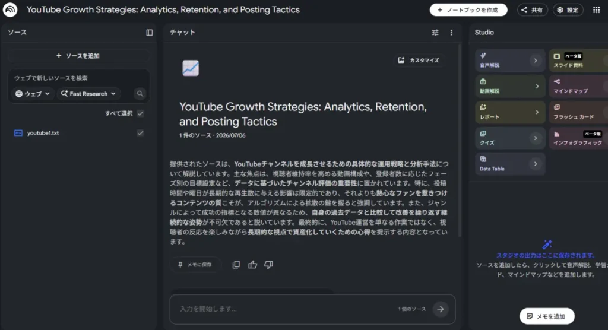
Task: Click the search magnifier icon in sources
Action: click(140, 93)
